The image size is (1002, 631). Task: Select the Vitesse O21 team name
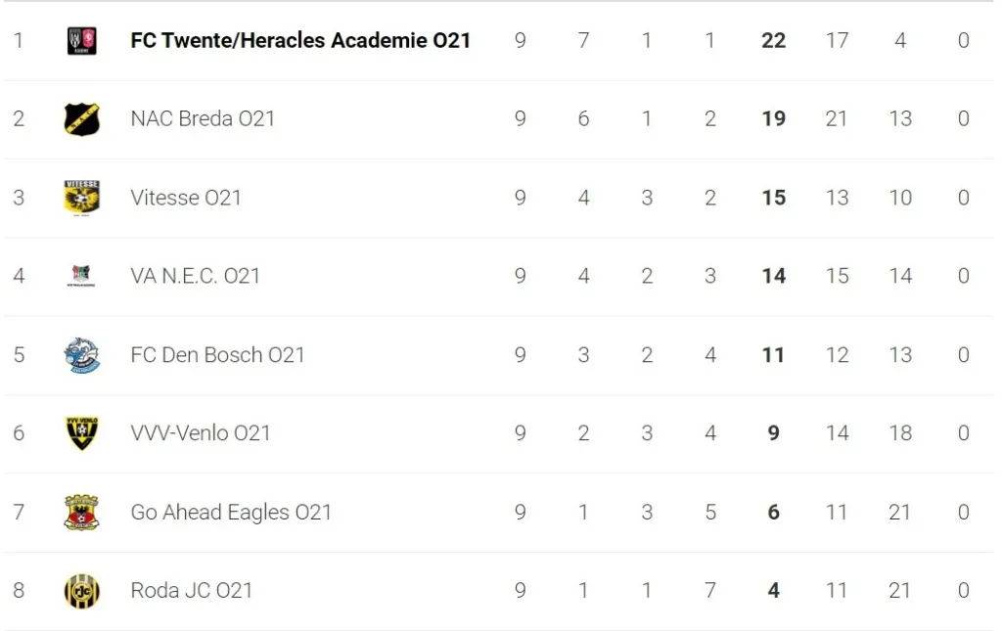coord(186,198)
